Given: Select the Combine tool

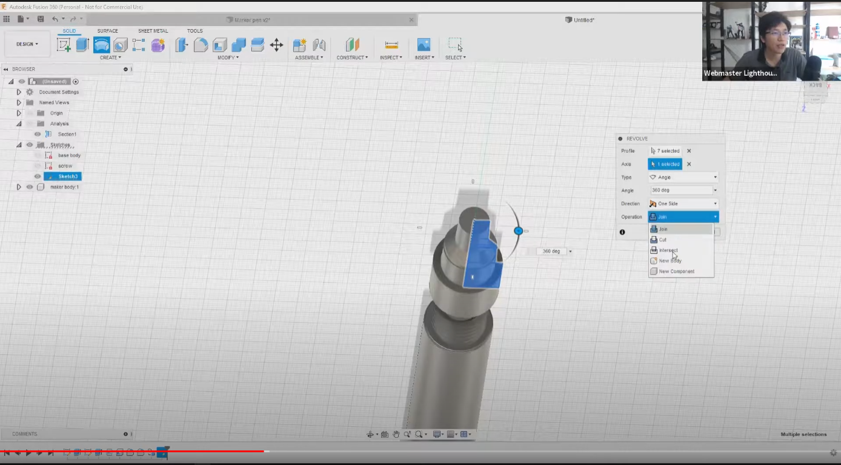Looking at the screenshot, I should (x=239, y=45).
